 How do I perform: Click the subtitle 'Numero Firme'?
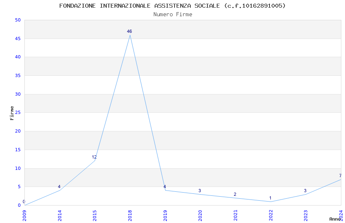coord(173,15)
